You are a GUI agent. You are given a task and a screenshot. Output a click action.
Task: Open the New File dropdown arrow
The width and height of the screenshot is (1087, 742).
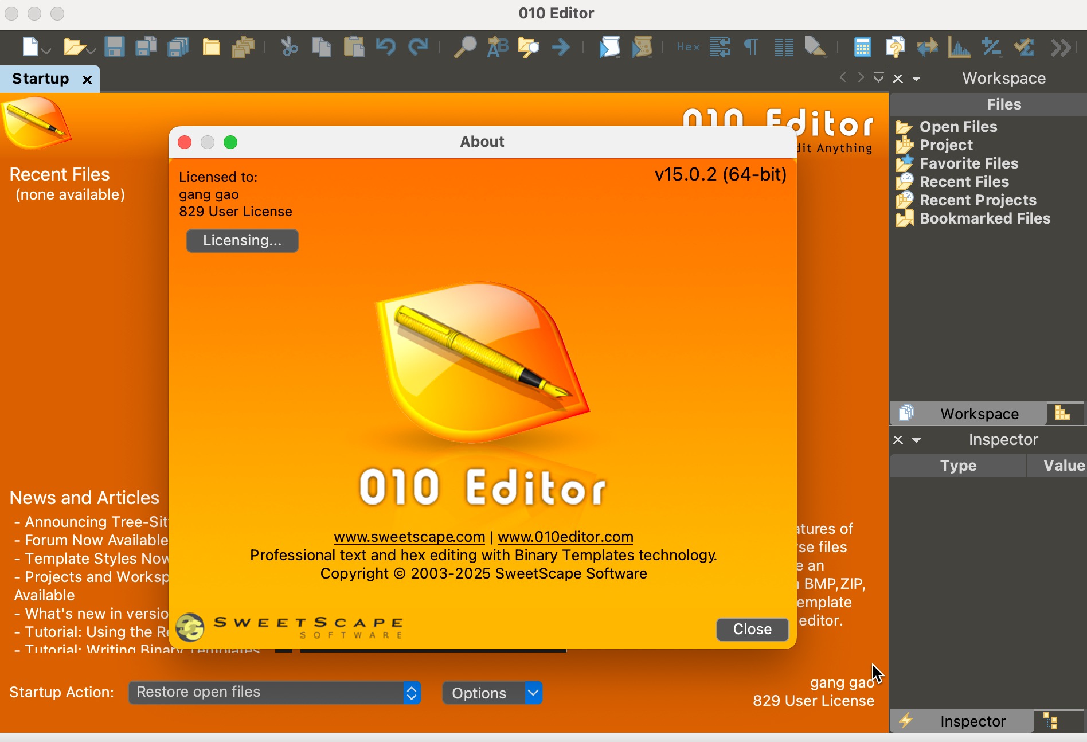click(46, 52)
